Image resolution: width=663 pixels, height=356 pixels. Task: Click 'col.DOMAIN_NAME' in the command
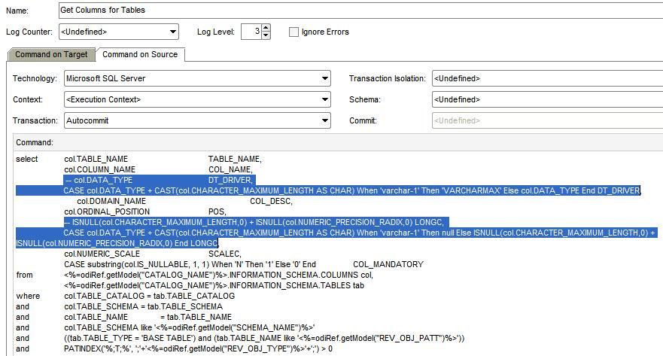pos(111,201)
